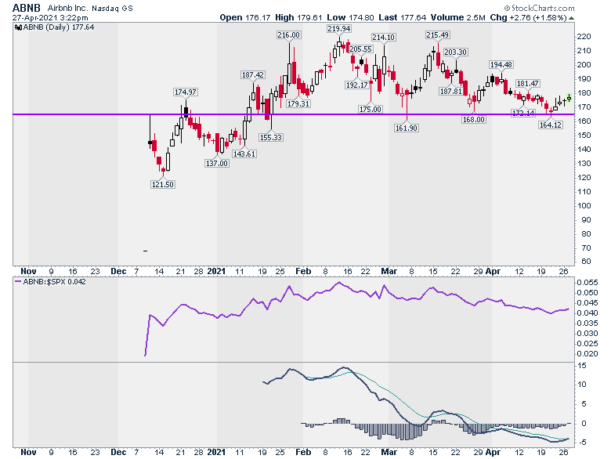Screen dimensions: 611x459
Task: Click the 192.17 low price label
Action: point(357,85)
